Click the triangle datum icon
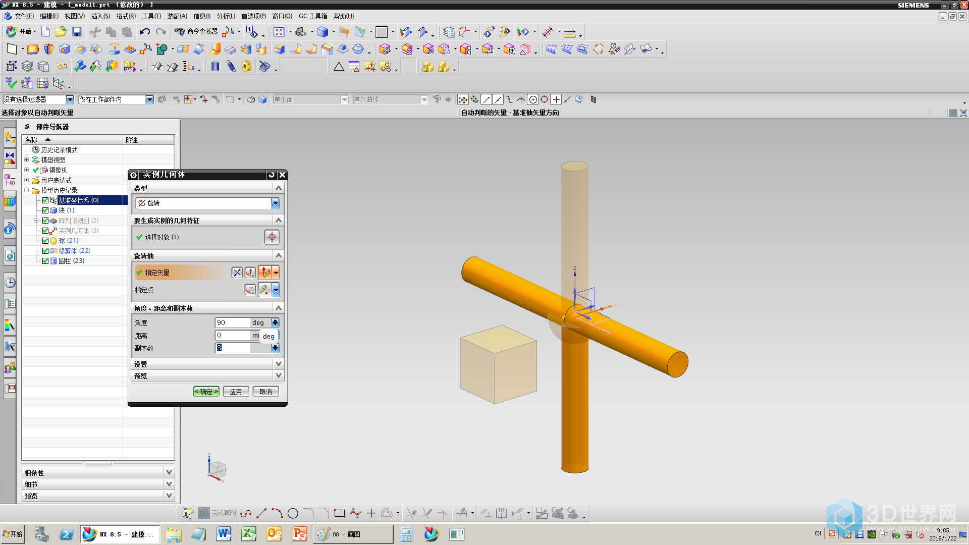Viewport: 969px width, 545px height. coord(339,66)
